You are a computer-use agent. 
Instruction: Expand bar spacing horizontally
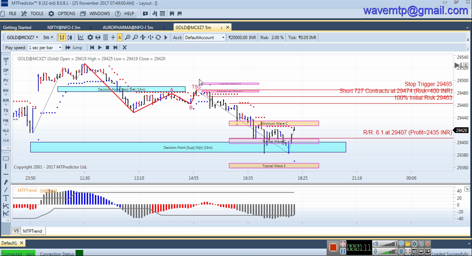(x=143, y=37)
